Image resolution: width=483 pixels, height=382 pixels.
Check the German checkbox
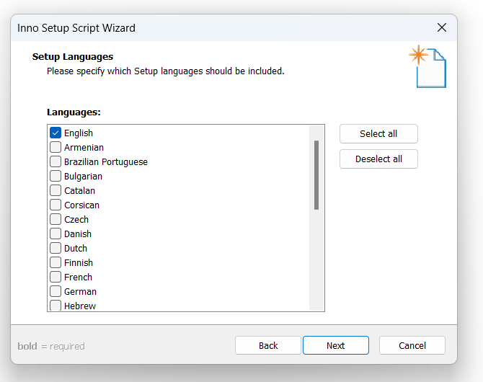click(56, 291)
